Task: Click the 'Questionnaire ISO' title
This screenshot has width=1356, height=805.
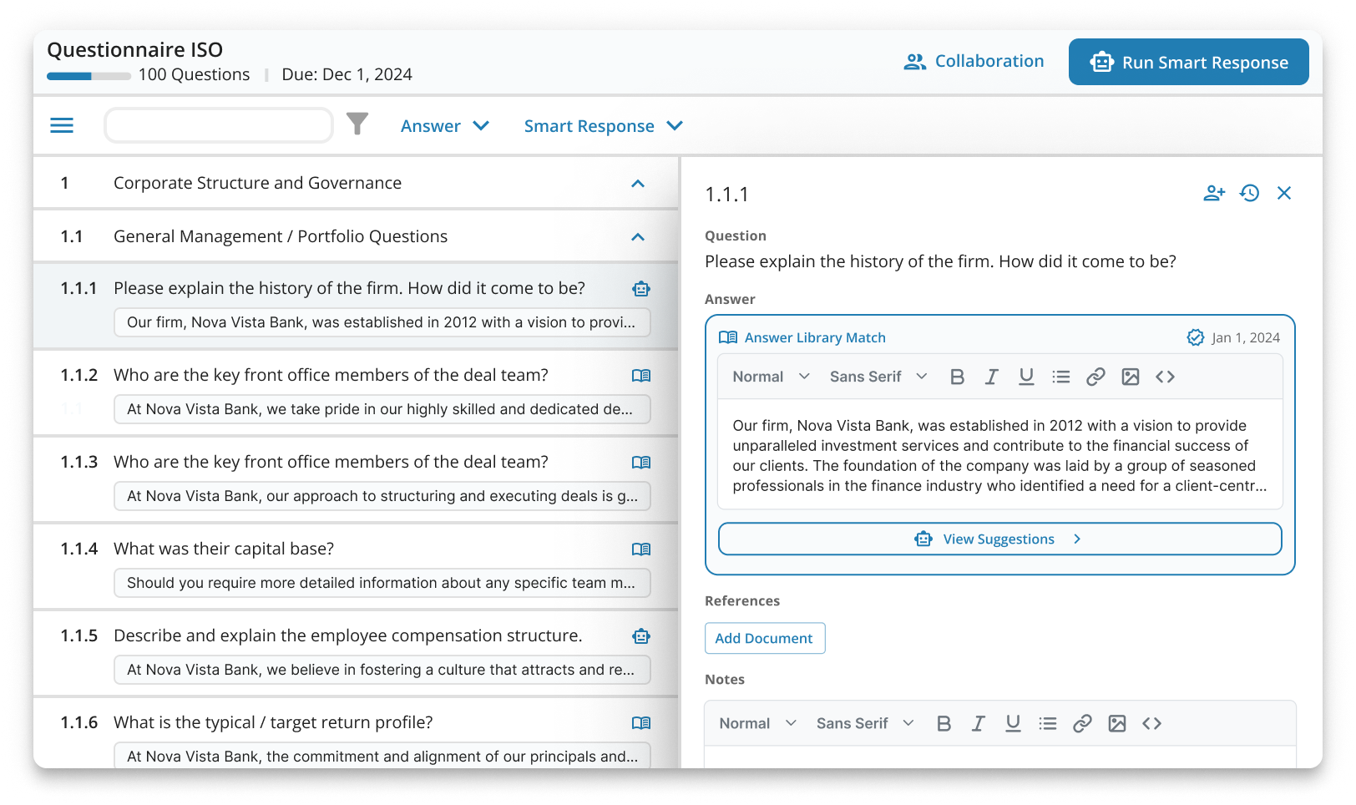Action: point(134,49)
